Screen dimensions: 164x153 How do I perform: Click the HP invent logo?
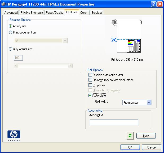pos(14,136)
